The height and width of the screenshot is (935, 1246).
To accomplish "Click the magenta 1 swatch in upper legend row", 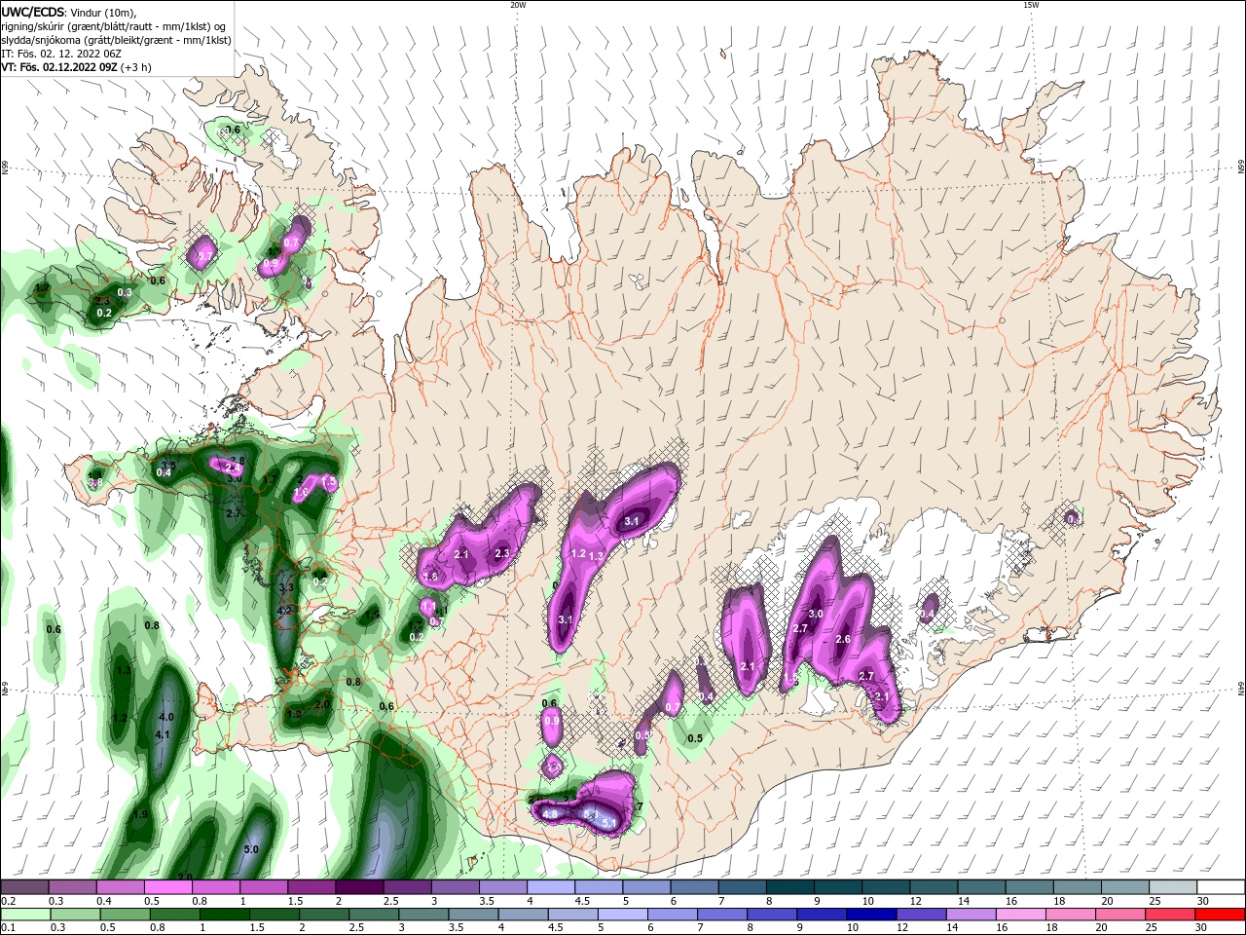I will (264, 887).
